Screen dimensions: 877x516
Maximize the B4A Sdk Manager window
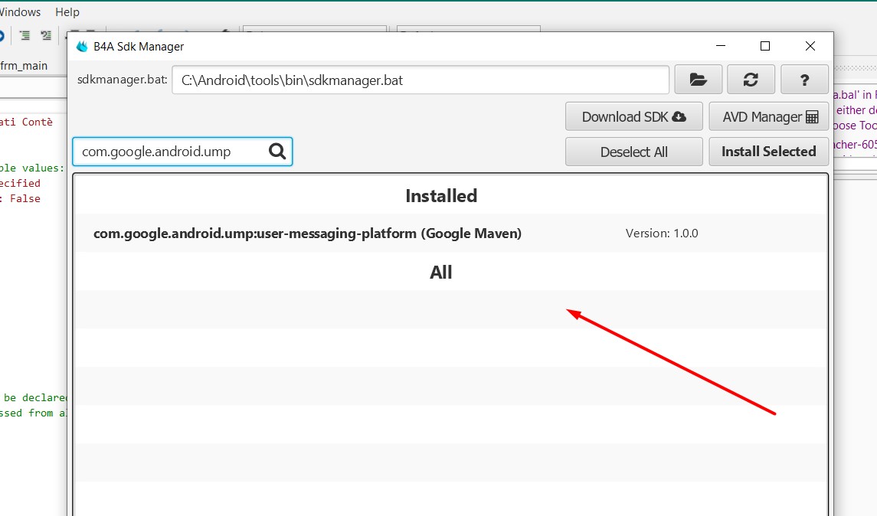[765, 47]
